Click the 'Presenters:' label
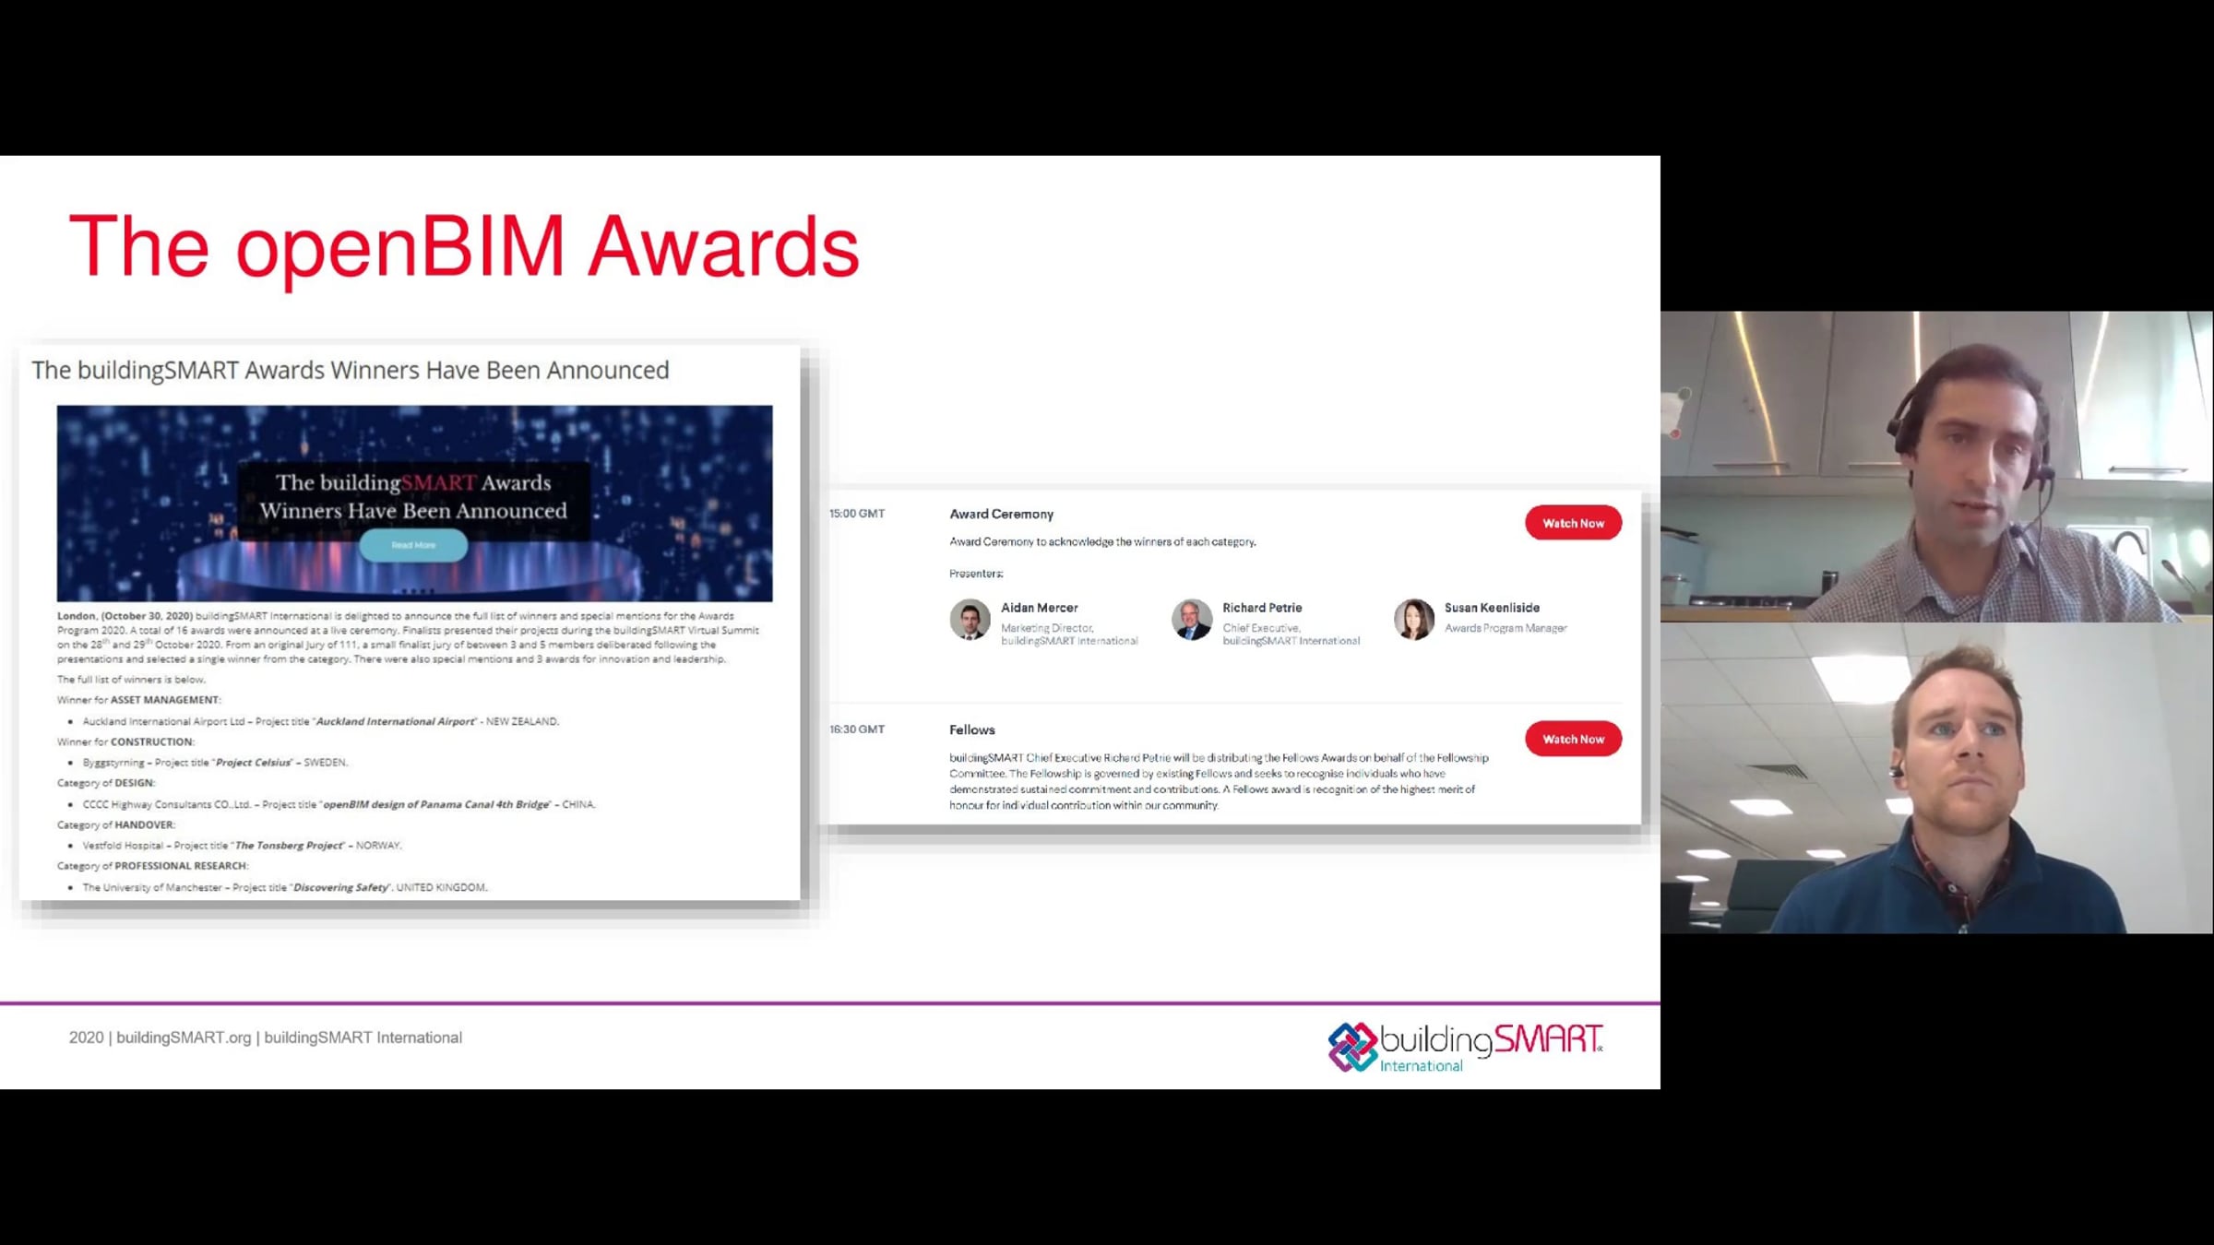 click(976, 574)
